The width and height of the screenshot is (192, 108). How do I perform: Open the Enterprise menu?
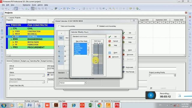(x=26, y=5)
